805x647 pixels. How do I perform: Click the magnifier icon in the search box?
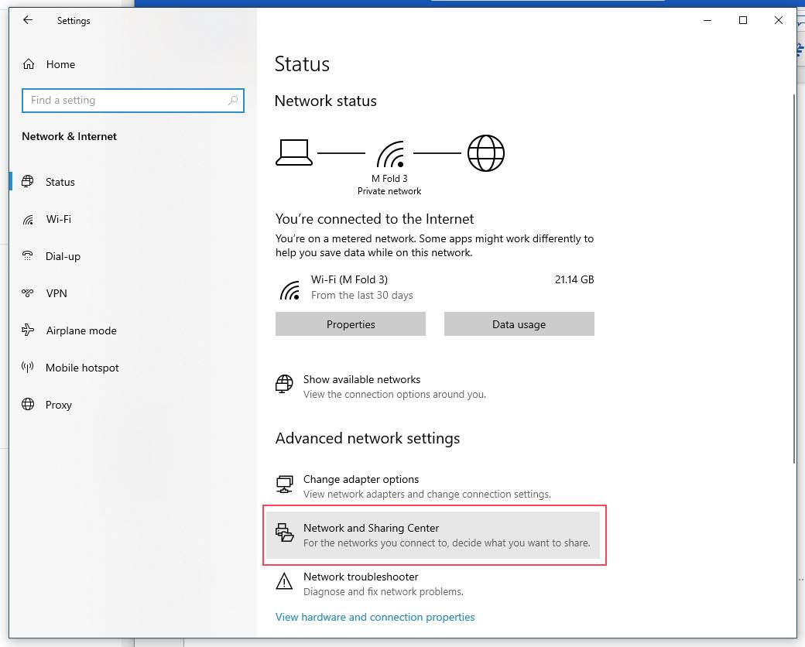point(234,101)
